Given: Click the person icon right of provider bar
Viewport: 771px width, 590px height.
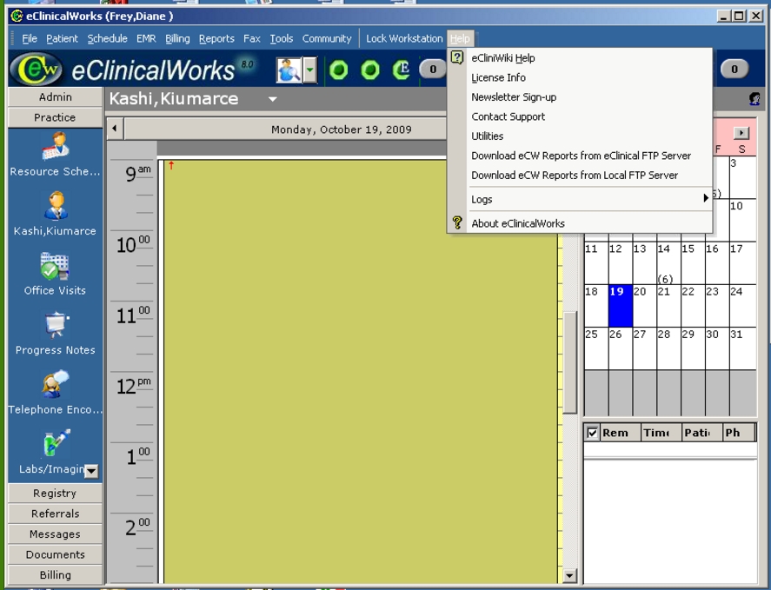Looking at the screenshot, I should click(754, 99).
